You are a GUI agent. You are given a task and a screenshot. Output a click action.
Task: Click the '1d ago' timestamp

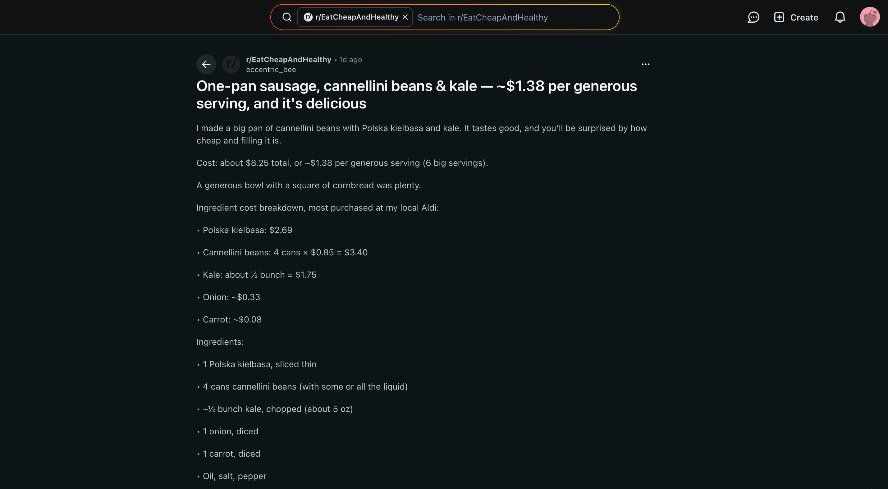(x=350, y=59)
